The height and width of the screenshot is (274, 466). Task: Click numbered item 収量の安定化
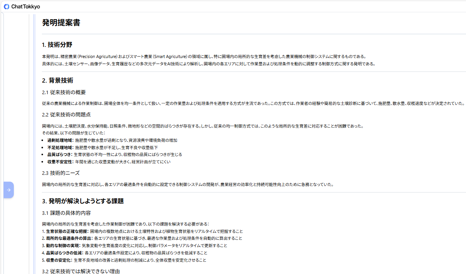(59, 260)
